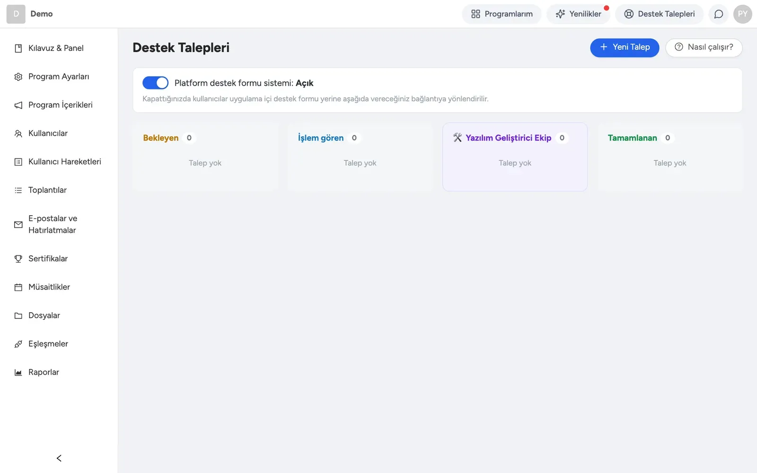Click the Yeni Talep button
The height and width of the screenshot is (473, 757).
click(625, 47)
